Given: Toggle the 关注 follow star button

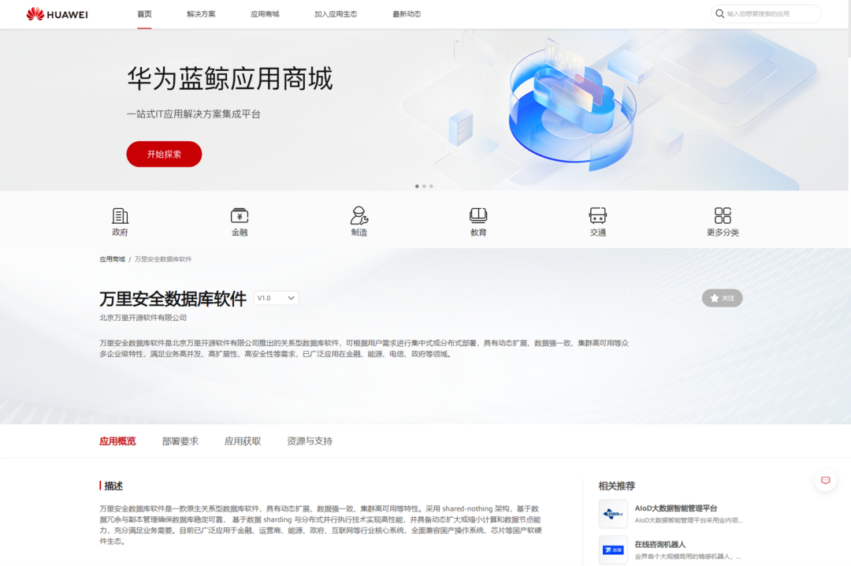Looking at the screenshot, I should point(722,298).
